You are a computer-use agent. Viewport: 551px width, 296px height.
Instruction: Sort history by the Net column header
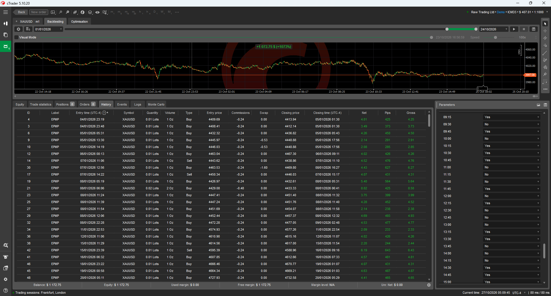click(364, 113)
